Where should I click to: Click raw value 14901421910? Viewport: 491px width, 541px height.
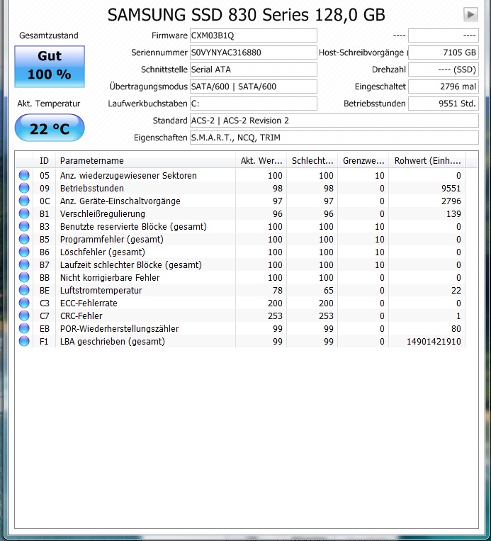point(434,342)
